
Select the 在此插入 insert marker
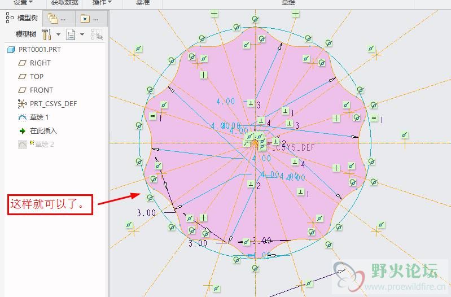[43, 130]
